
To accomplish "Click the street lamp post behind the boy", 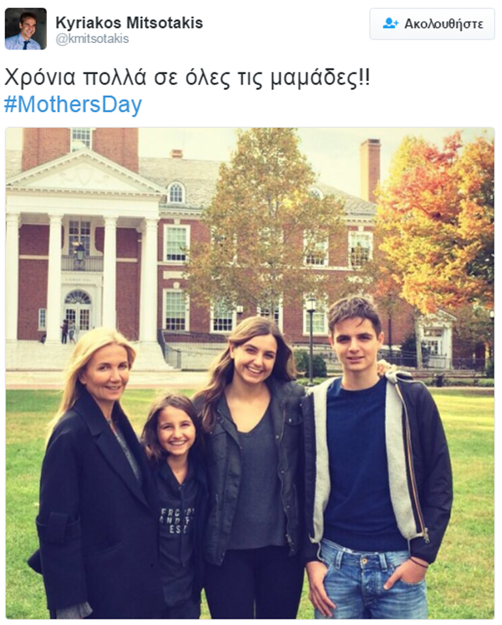I will (311, 339).
